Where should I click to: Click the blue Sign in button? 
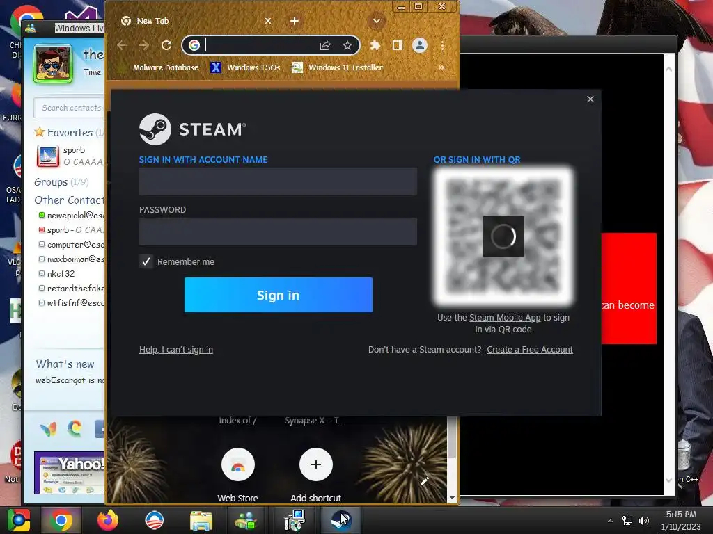click(279, 295)
